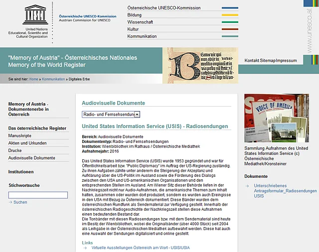Click Kommunikation in the breadcrumb
This screenshot has height=252, width=319.
coord(53,79)
